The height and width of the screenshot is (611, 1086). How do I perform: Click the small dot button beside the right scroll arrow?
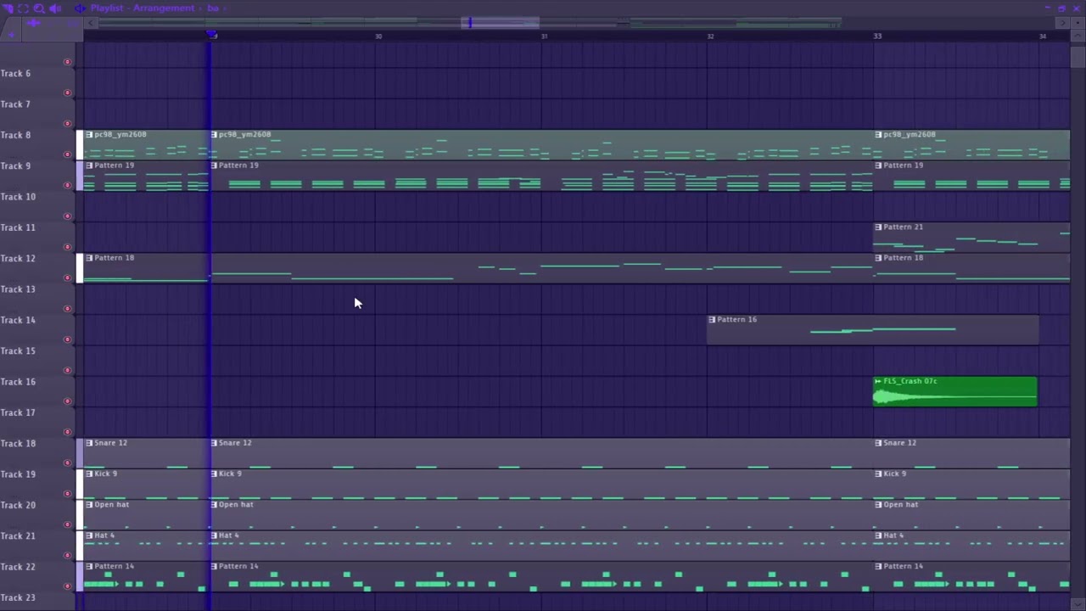[1078, 23]
